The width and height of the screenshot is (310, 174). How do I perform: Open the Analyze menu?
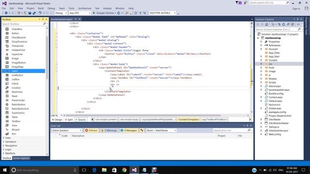point(108,8)
